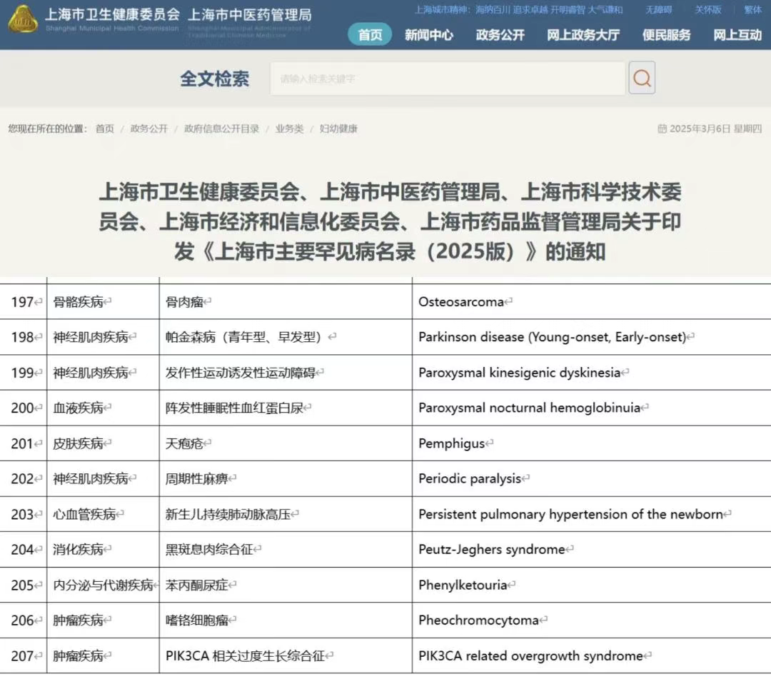This screenshot has height=679, width=771.
Task: Click the orange search magnifier button
Action: (x=642, y=78)
